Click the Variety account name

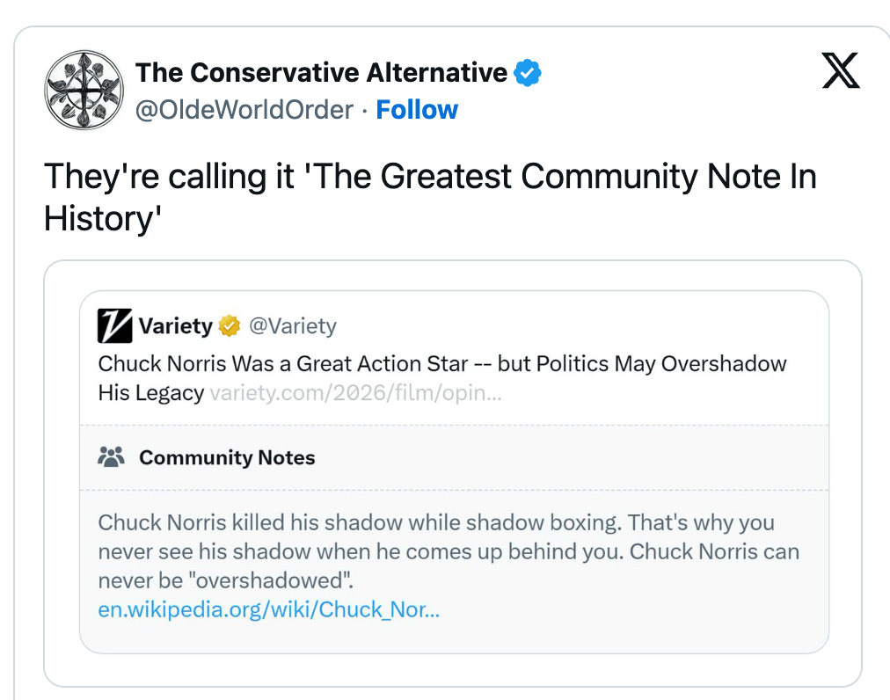point(175,326)
